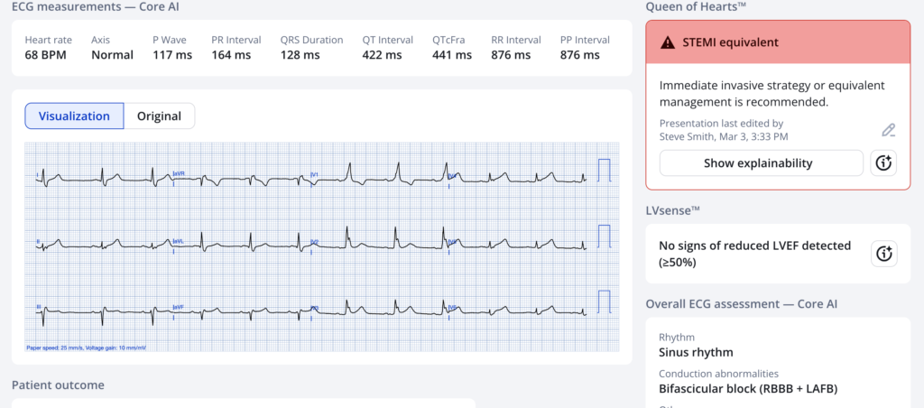Click the aVL lead label
Screen dimensions: 924x408
click(178, 241)
